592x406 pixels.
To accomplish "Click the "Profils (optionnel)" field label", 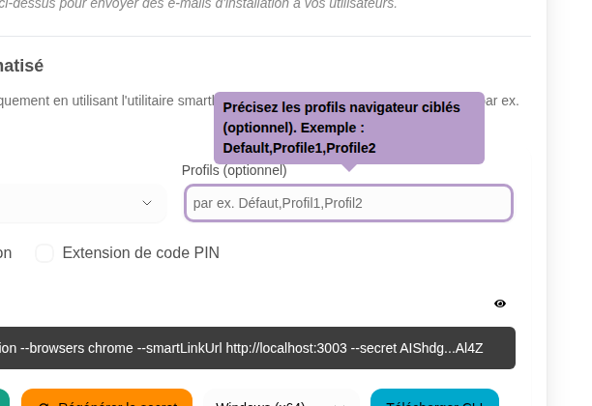I will coord(234,170).
